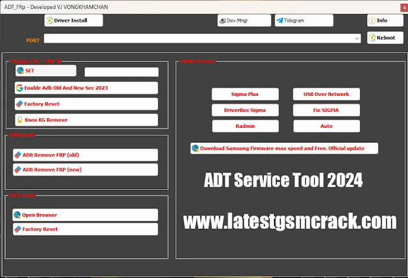Screen dimensions: 408x278
Task: Click Factory Reset in Change CSC group
Action: tap(86, 104)
